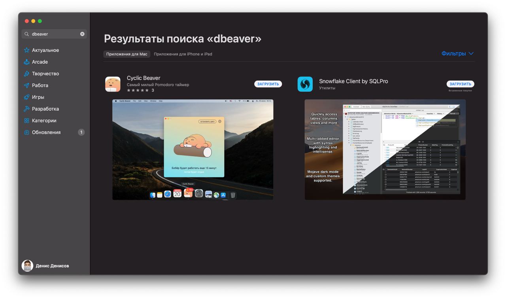Click the Денис Денисов avatar
This screenshot has height=299, width=506.
click(27, 266)
